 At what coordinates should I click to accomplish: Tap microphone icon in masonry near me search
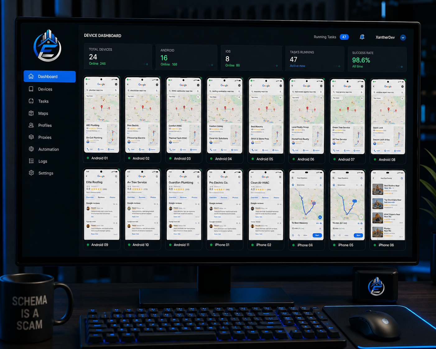coord(280,91)
